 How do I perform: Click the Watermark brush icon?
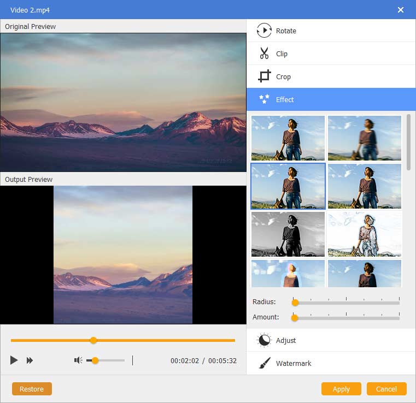pos(264,363)
